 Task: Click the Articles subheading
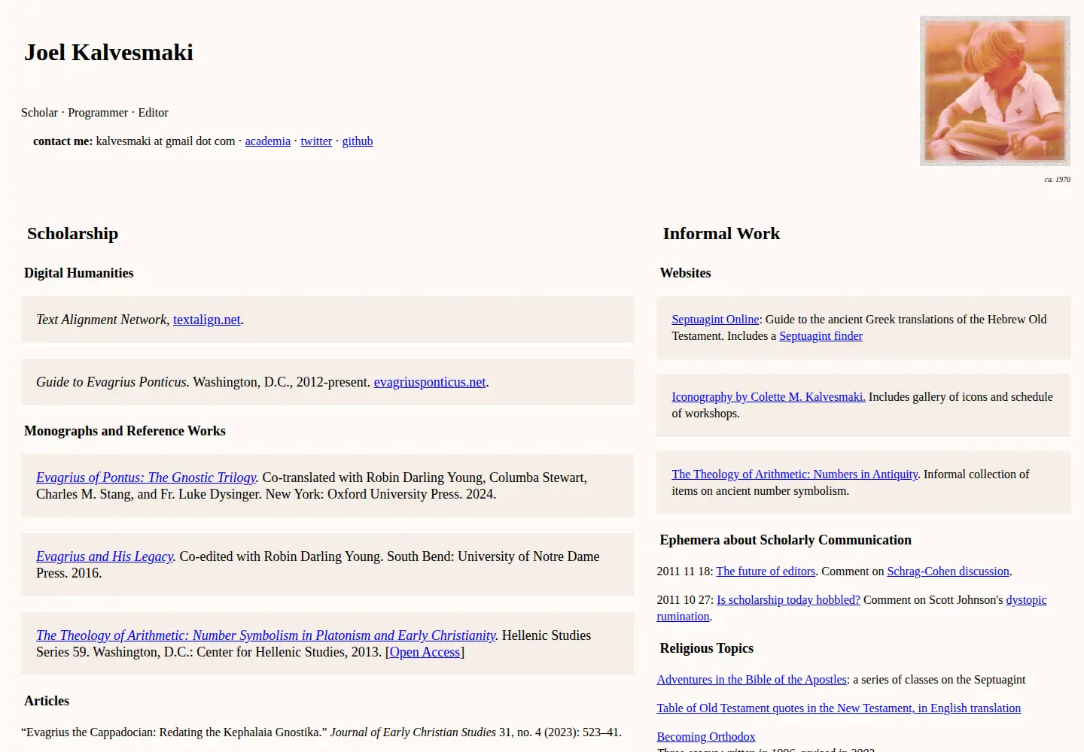pyautogui.click(x=47, y=701)
